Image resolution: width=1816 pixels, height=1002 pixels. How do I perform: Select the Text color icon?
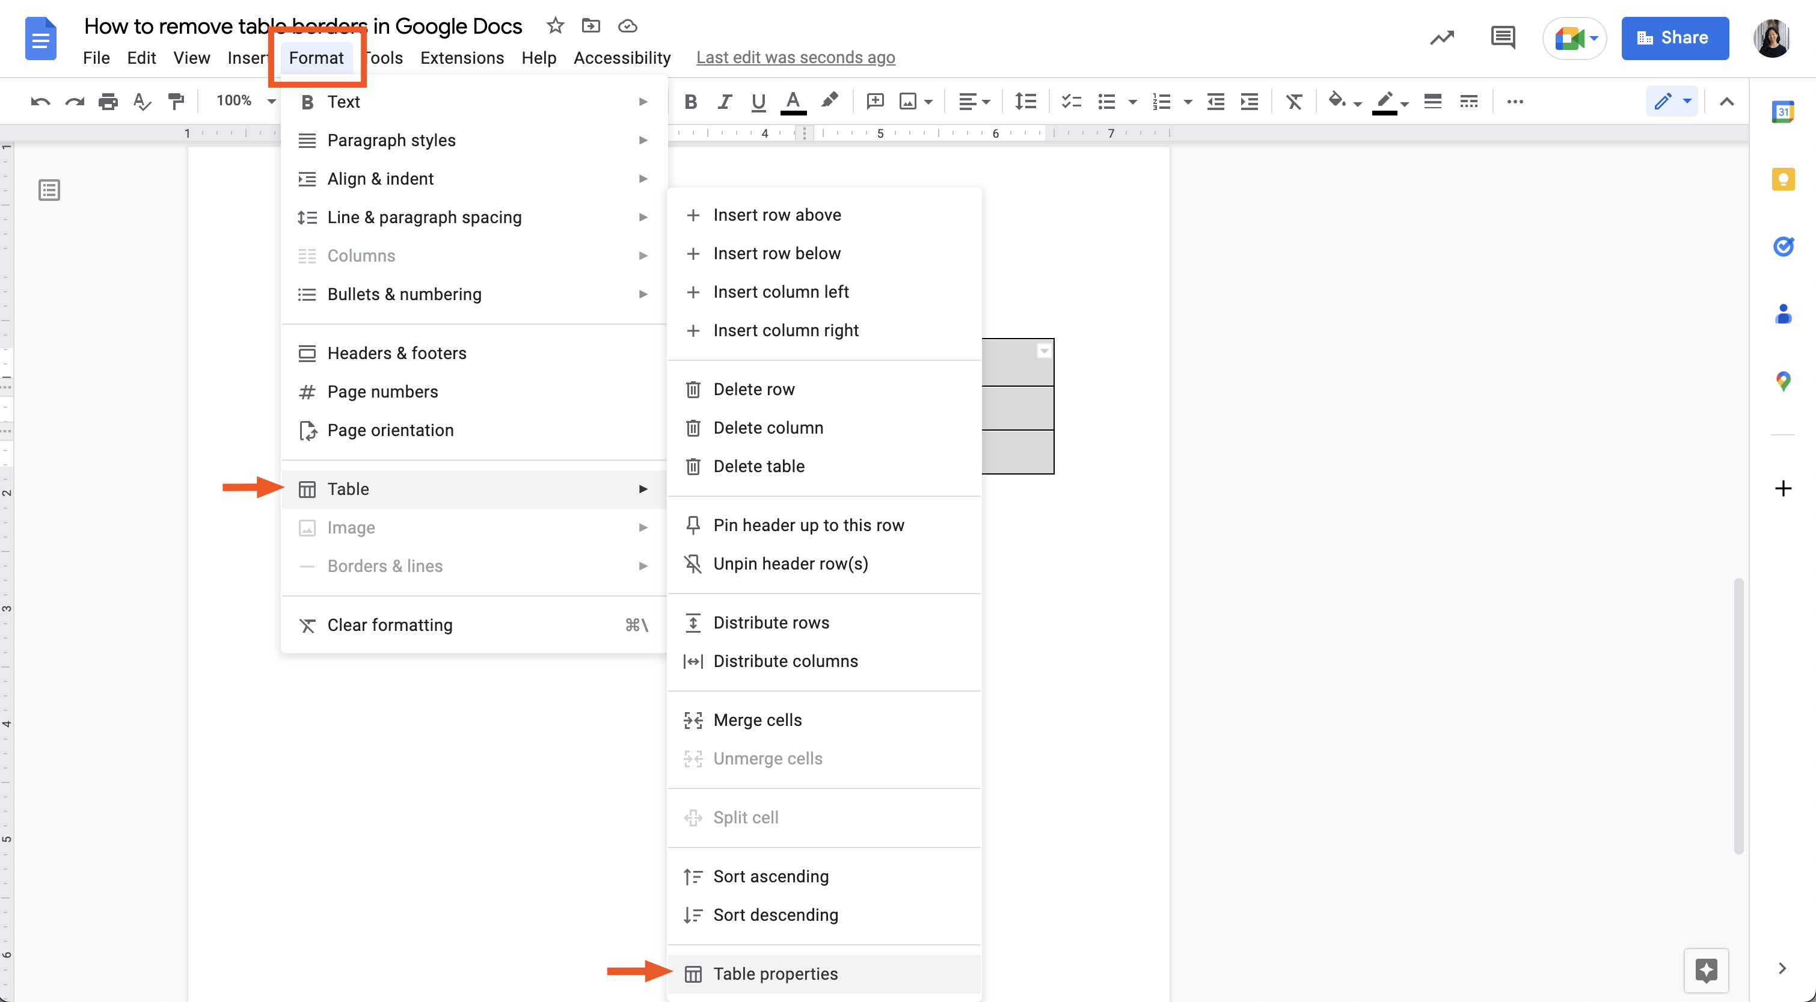coord(796,101)
